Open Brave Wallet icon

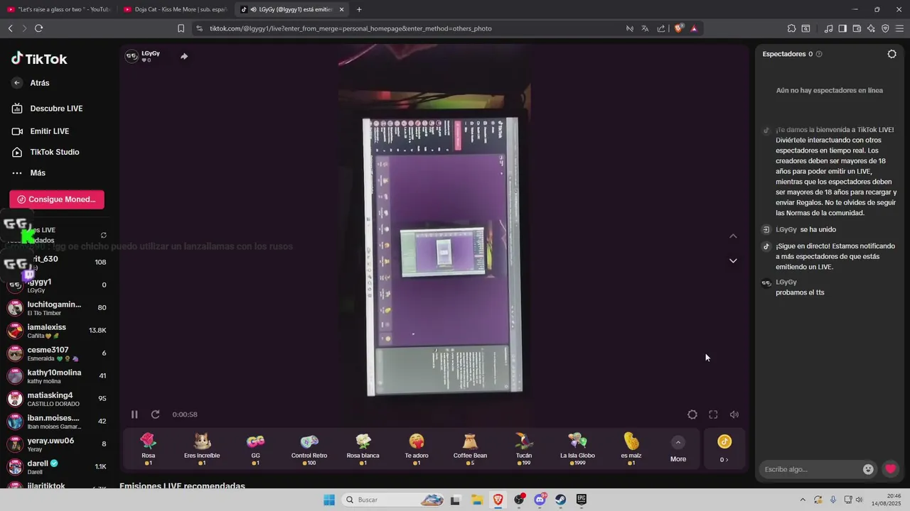click(857, 28)
